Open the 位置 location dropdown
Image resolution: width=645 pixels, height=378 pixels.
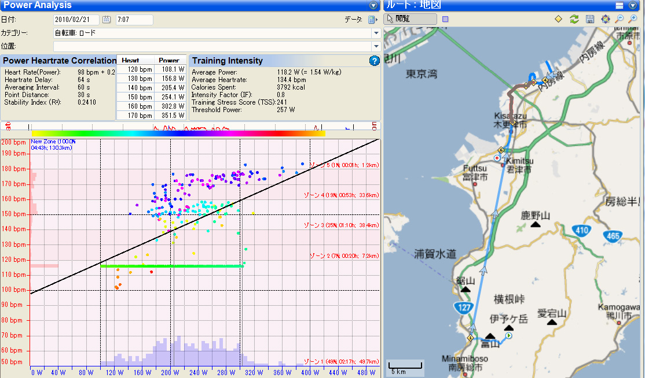point(376,46)
